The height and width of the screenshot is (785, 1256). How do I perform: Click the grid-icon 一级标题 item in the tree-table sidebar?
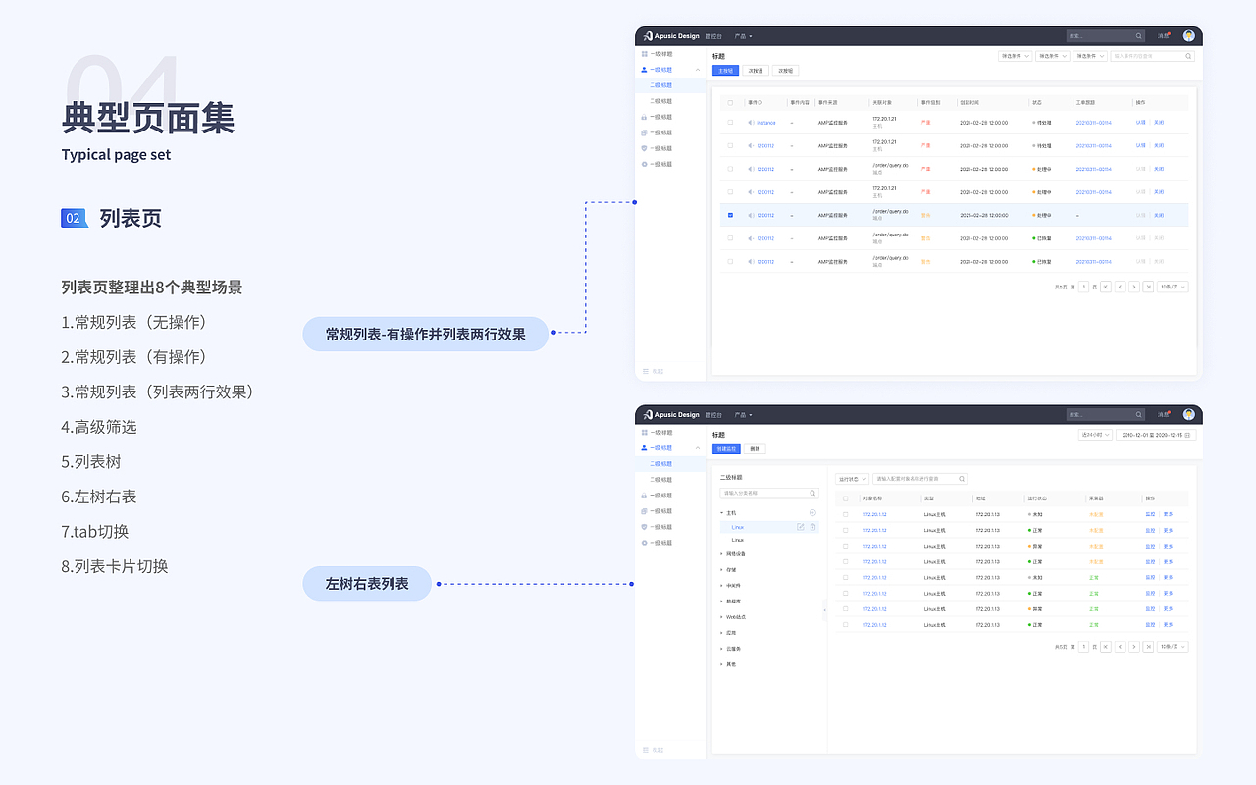click(657, 433)
